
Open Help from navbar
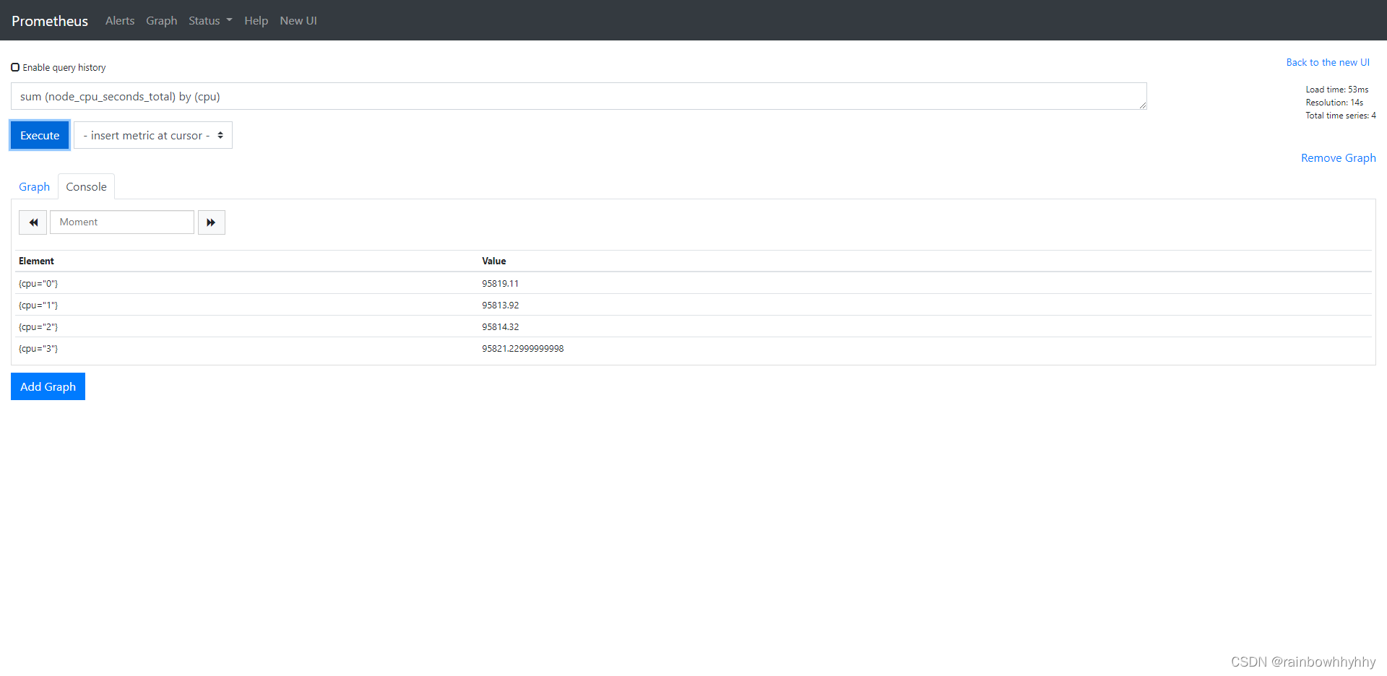tap(256, 20)
